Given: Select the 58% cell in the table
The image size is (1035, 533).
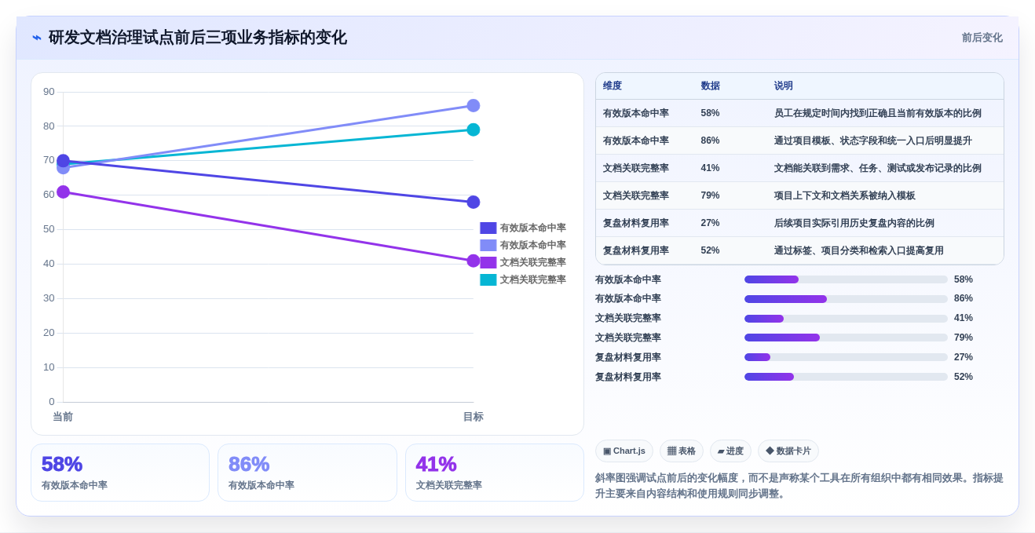Looking at the screenshot, I should coord(711,113).
